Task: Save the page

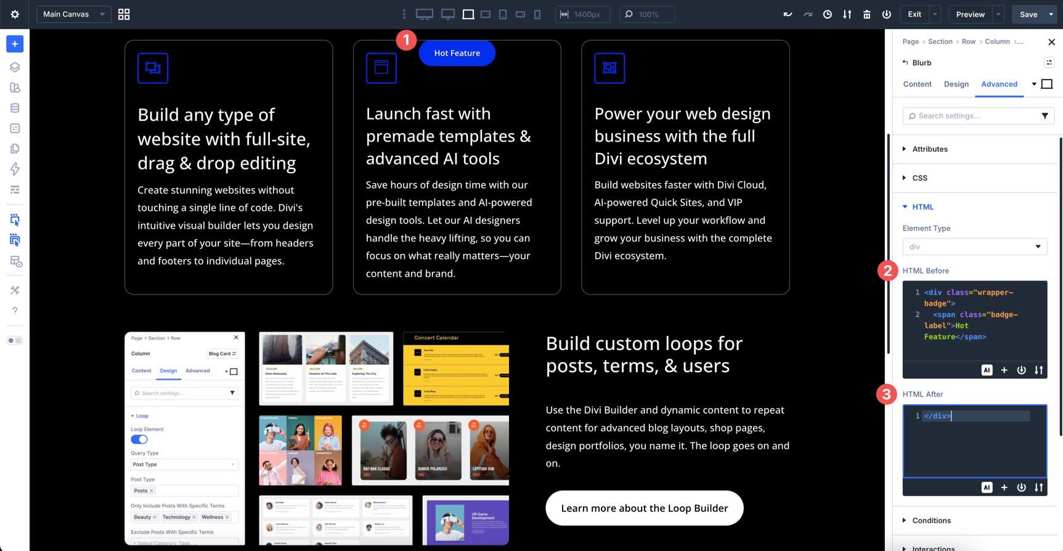Action: coord(1028,14)
